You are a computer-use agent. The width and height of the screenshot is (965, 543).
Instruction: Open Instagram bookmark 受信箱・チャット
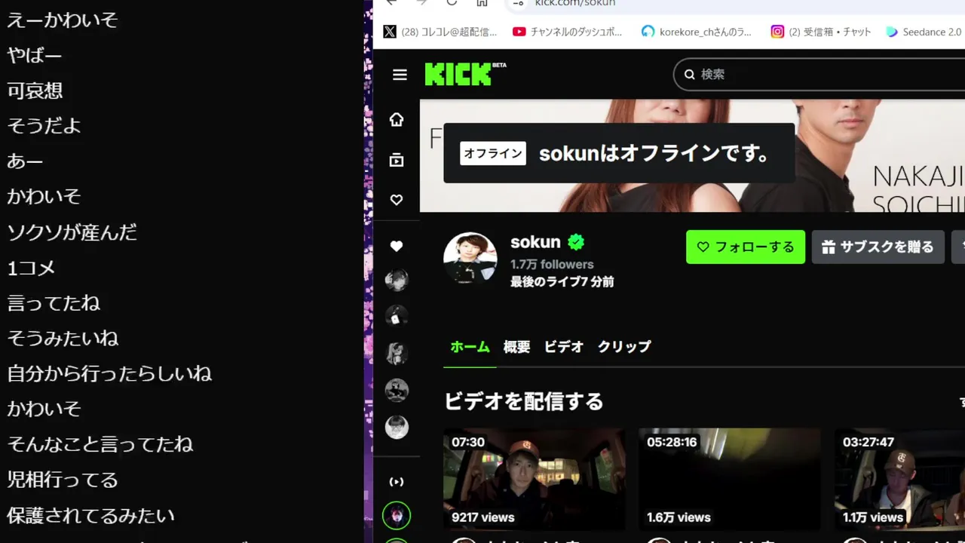[821, 32]
